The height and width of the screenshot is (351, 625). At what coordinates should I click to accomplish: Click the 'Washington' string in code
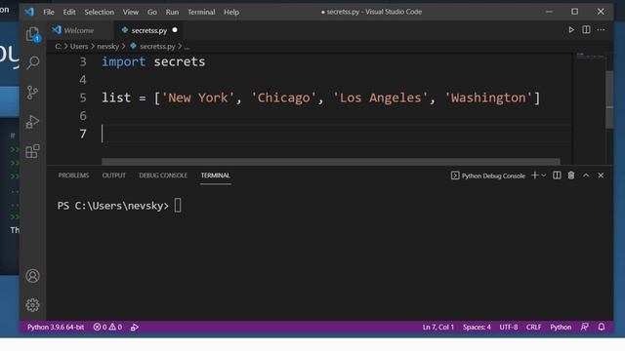pos(488,97)
